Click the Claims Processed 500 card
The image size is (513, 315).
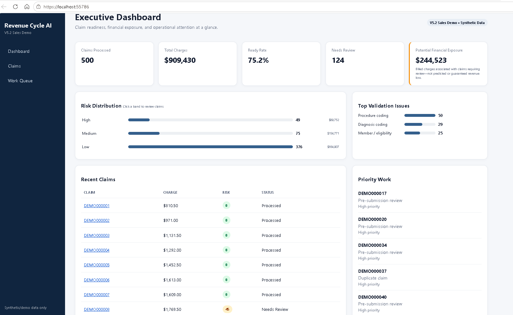point(114,64)
